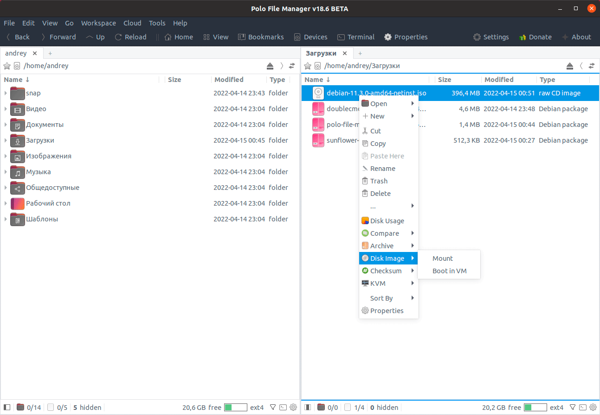Open the Settings window
600x415 pixels.
pyautogui.click(x=491, y=37)
